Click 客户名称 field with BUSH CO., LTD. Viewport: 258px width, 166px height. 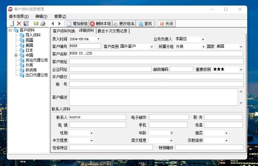[156, 54]
